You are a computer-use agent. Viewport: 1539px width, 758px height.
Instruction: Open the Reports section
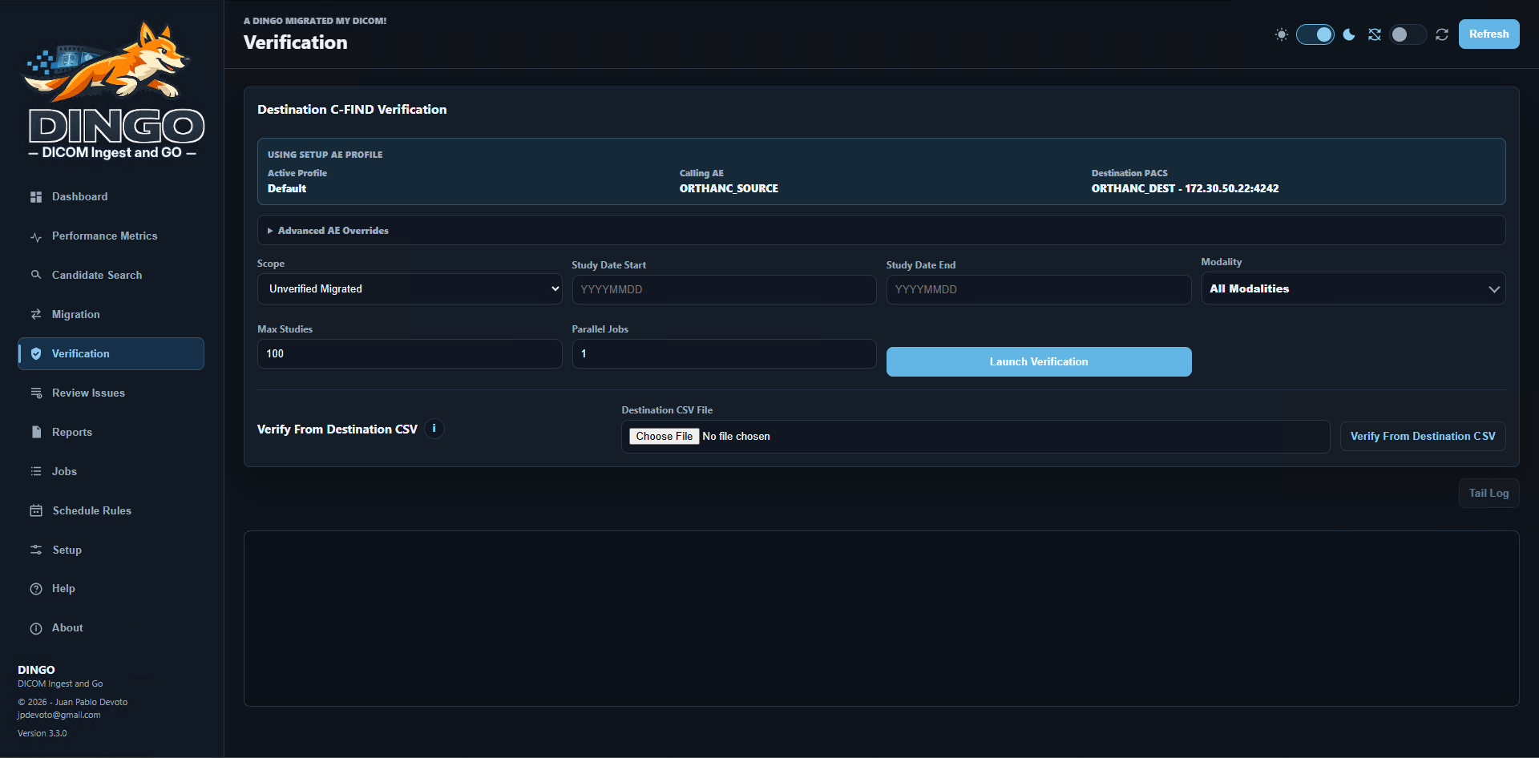coord(111,432)
